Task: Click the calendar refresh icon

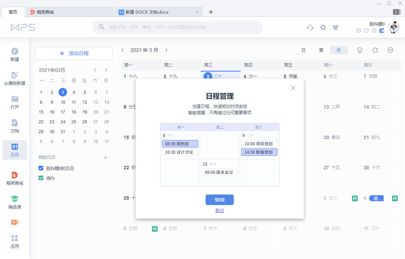Action: (375, 50)
